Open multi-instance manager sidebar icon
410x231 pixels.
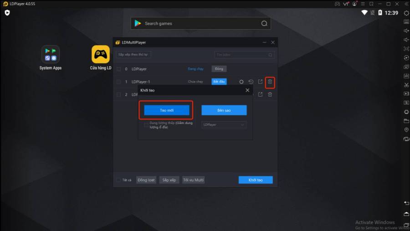[x=406, y=67]
